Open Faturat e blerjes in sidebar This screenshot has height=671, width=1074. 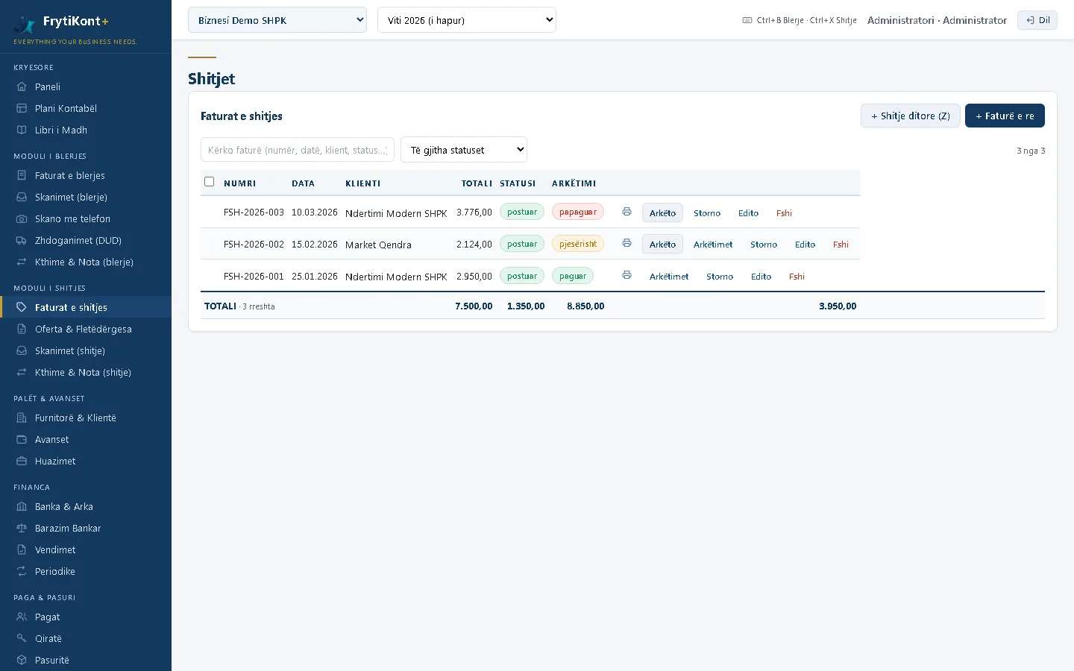tap(86, 175)
